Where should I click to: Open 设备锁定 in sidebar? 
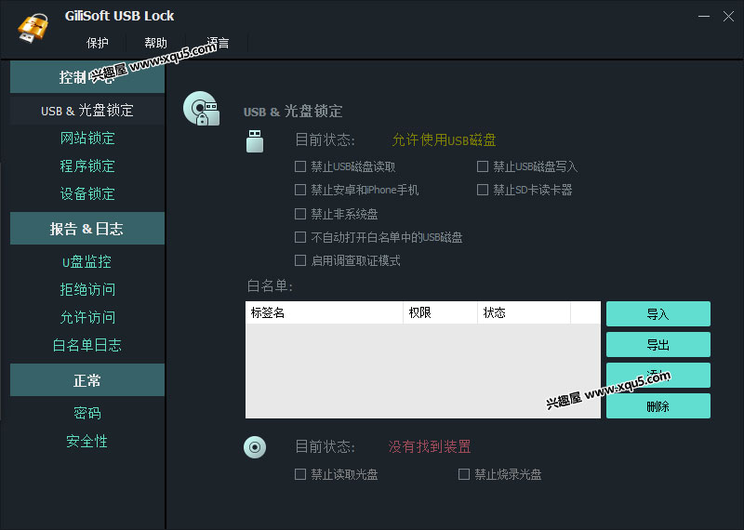(87, 193)
